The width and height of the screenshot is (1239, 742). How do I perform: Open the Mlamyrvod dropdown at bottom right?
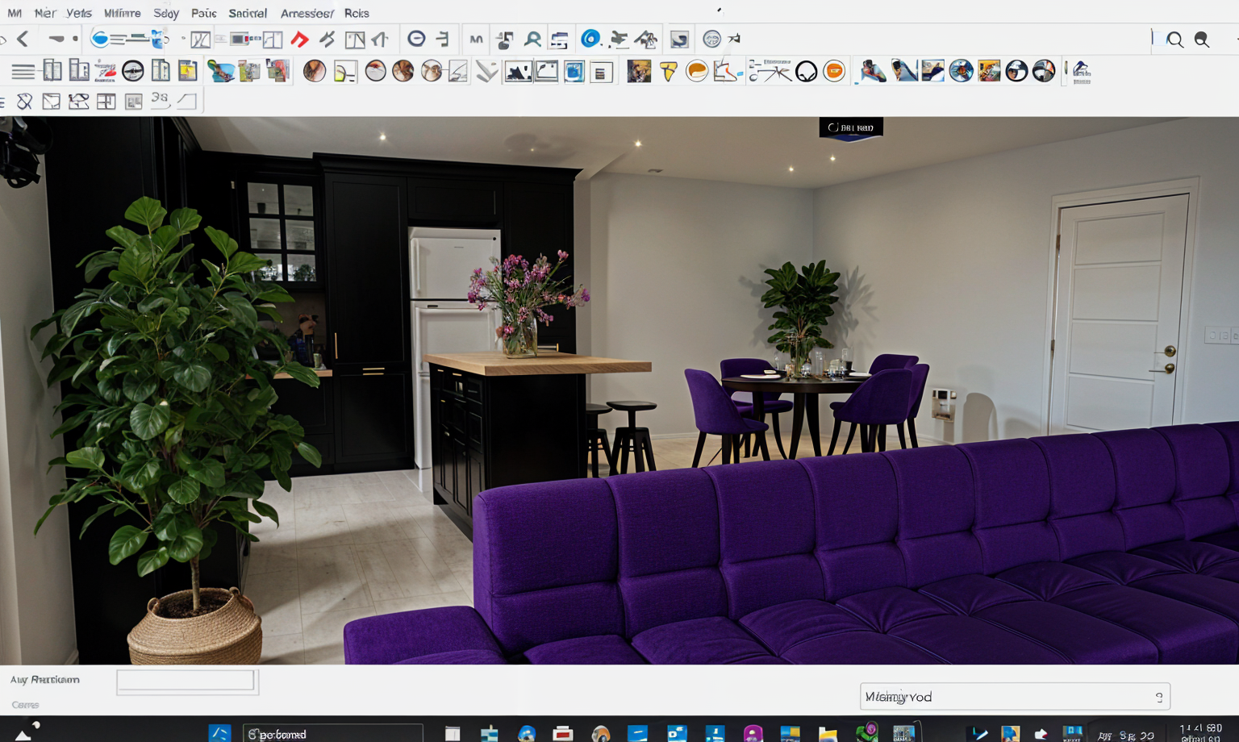(1008, 697)
